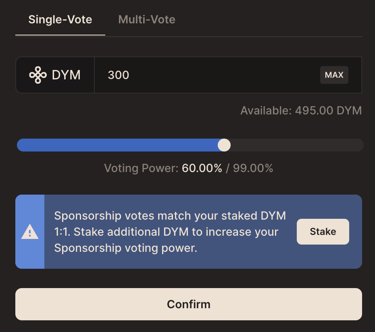The image size is (375, 332).
Task: Confirm the vote with Confirm button
Action: point(188,304)
